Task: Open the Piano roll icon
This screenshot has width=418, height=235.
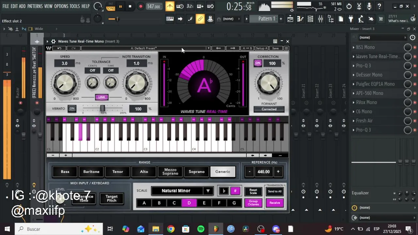Action: [x=300, y=19]
